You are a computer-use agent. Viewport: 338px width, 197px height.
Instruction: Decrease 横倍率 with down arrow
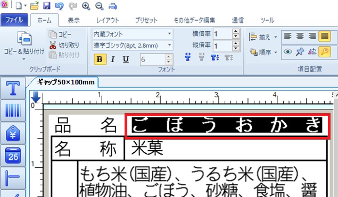tap(236, 37)
